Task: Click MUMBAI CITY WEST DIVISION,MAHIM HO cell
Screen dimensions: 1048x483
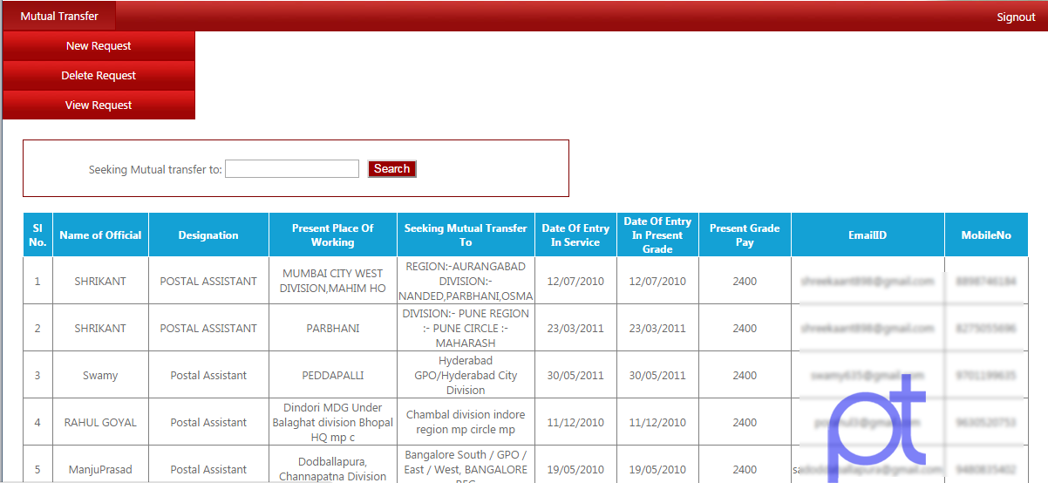Action: [333, 281]
